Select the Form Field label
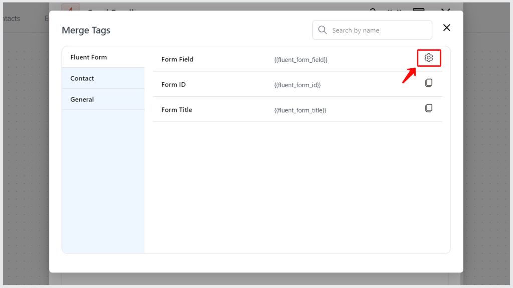The image size is (513, 288). 177,59
